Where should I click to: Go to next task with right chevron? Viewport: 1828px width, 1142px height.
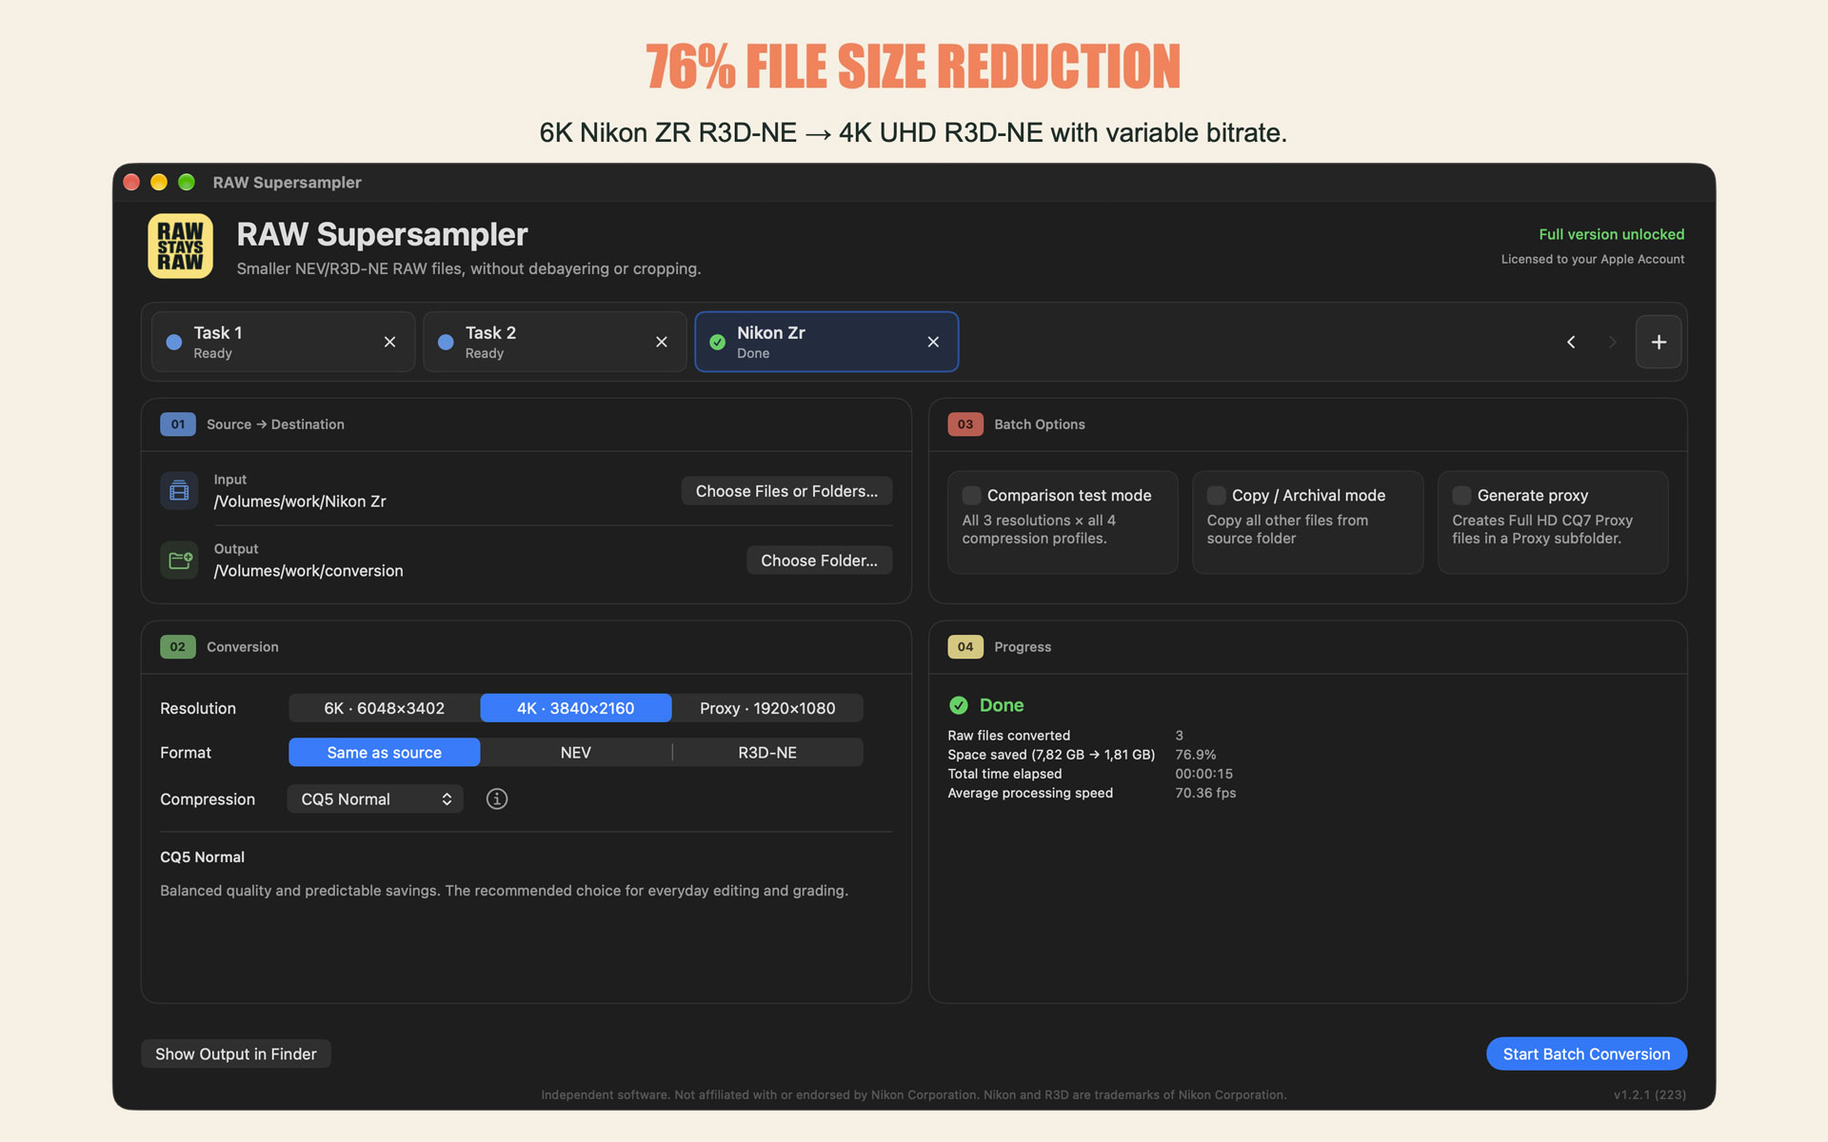(x=1612, y=342)
